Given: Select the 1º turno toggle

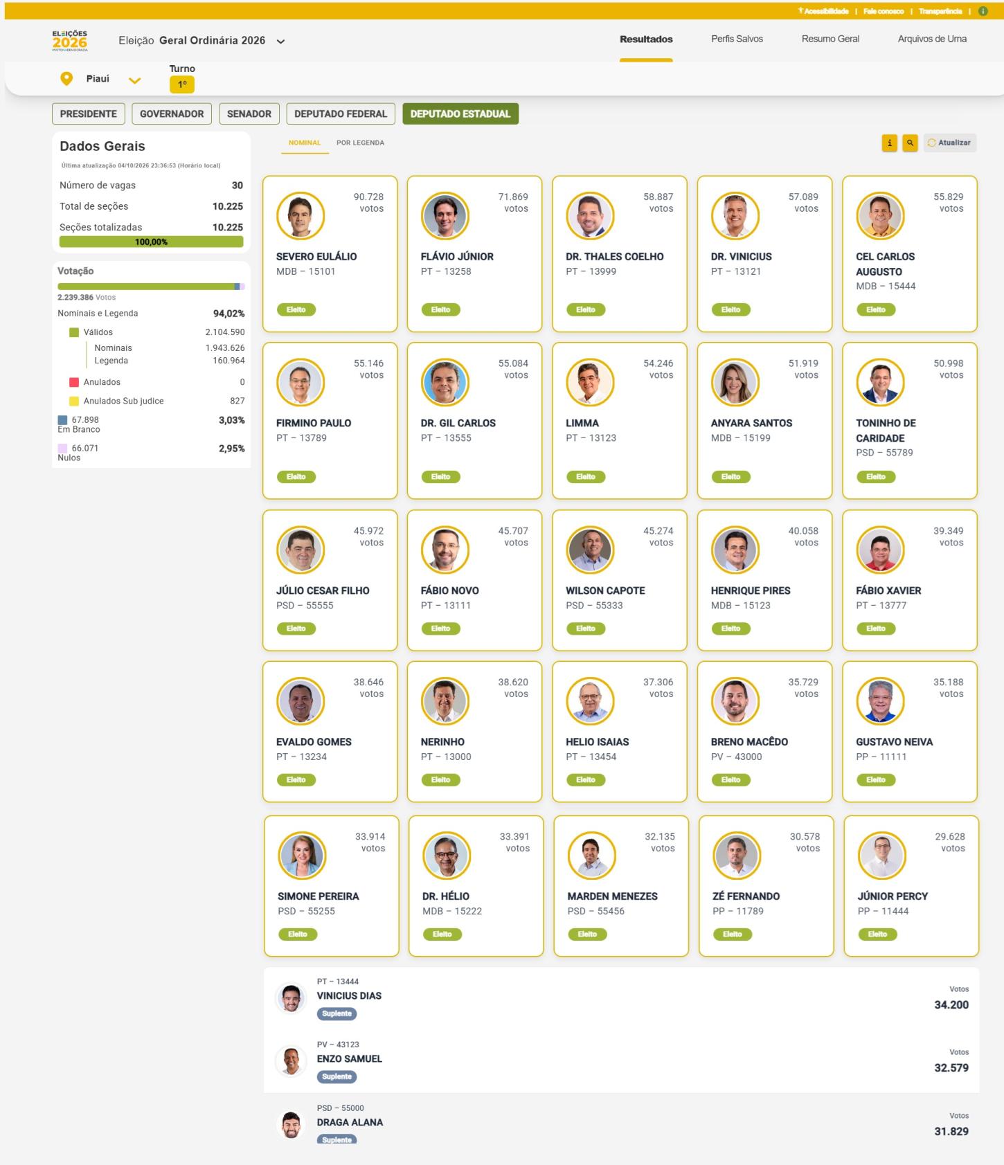Looking at the screenshot, I should pos(182,84).
